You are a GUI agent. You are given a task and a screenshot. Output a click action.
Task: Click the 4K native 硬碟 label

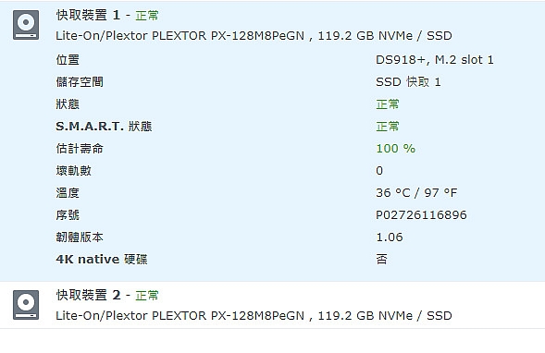[102, 260]
